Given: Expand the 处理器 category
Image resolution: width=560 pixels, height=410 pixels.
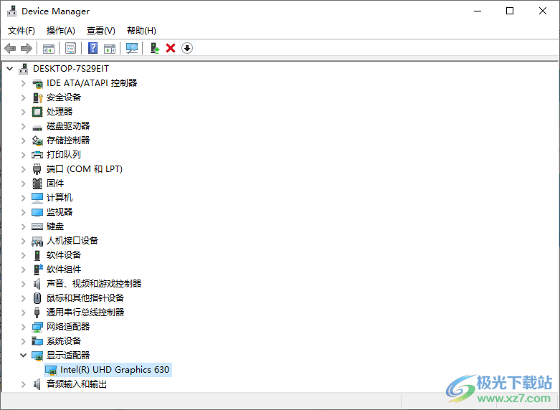Looking at the screenshot, I should [x=23, y=112].
